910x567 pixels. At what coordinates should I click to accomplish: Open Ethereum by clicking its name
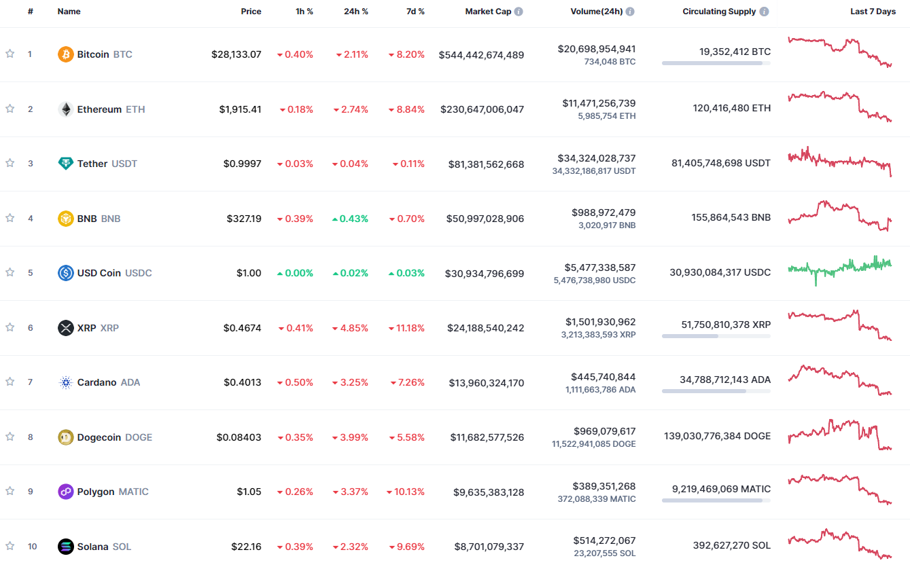tap(101, 109)
